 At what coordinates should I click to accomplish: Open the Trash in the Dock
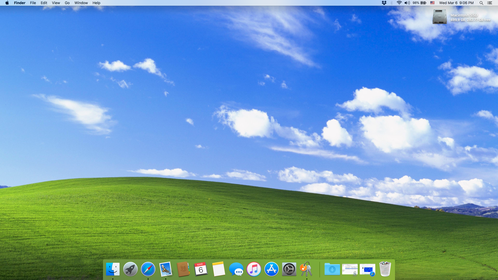coord(385,269)
